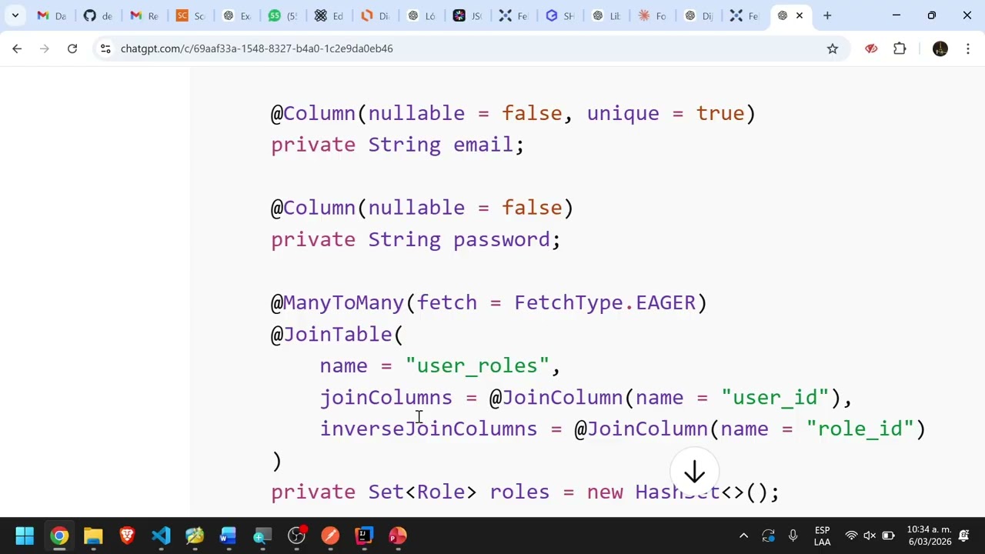Viewport: 985px width, 554px height.
Task: Switch to the orange 'Di' tab
Action: coord(374,15)
